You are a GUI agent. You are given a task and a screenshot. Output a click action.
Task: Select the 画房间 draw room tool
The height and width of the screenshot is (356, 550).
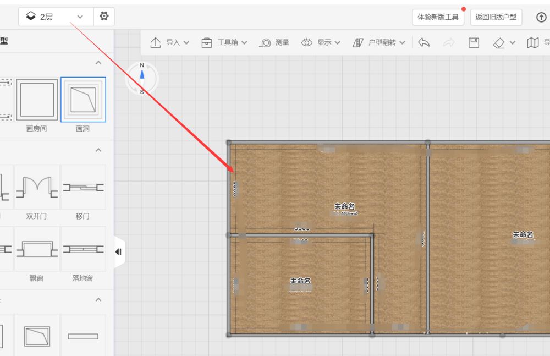pyautogui.click(x=37, y=100)
